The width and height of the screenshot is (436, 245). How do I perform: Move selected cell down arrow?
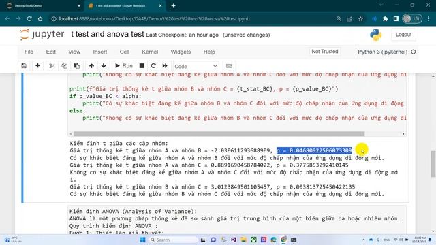click(x=104, y=66)
